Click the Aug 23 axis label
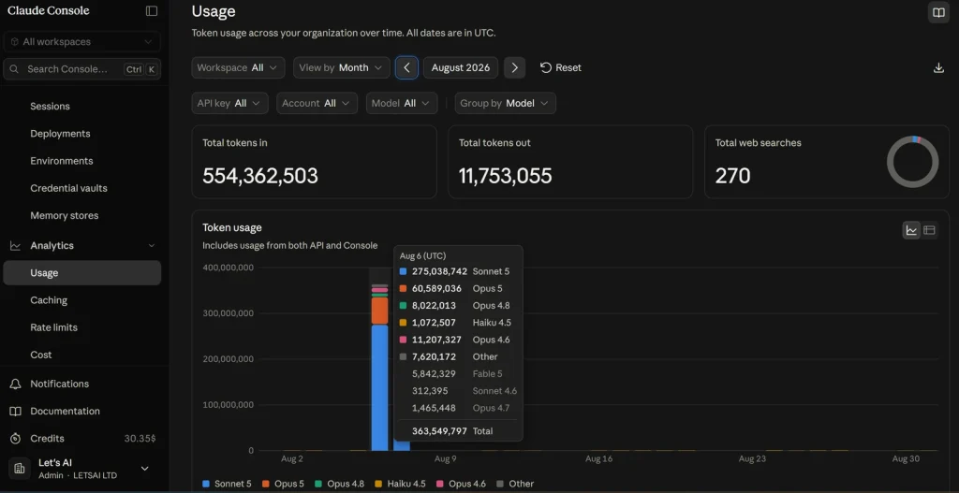 [x=752, y=458]
